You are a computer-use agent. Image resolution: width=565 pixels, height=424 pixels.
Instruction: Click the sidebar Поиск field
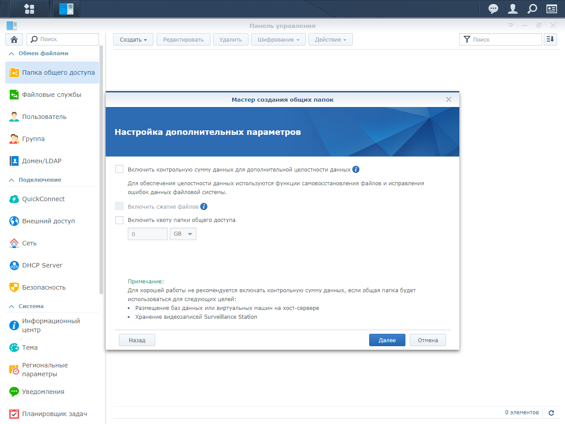click(63, 39)
